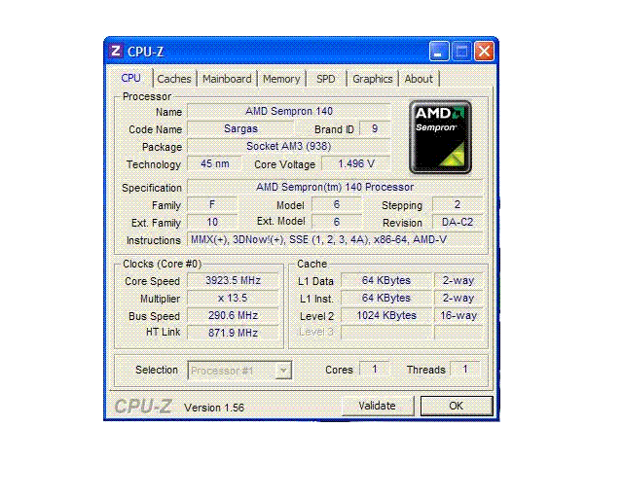Viewport: 623px width, 498px height.
Task: Open the Memory tab
Action: [x=281, y=79]
